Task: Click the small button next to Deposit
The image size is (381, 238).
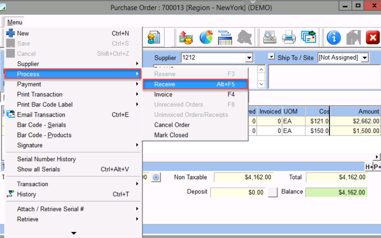Action: 273,192
